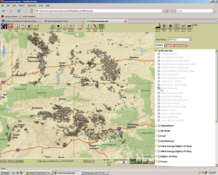
Task: Tick the Coal layer group checkbox
Action: coord(156,136)
